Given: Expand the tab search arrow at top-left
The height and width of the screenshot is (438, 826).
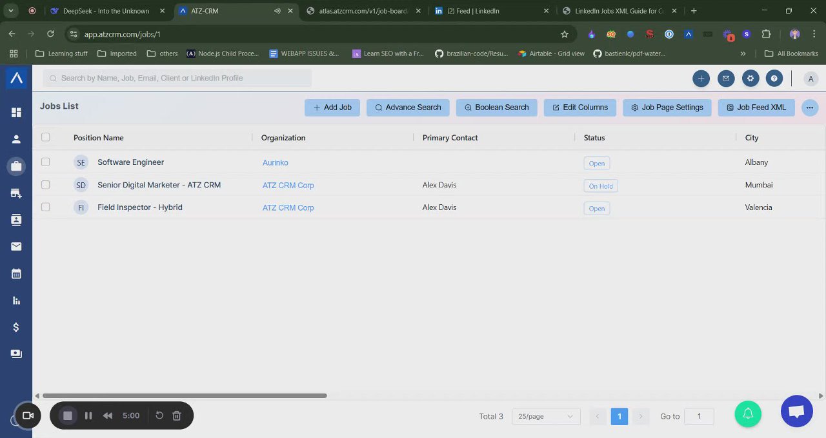Looking at the screenshot, I should [11, 11].
